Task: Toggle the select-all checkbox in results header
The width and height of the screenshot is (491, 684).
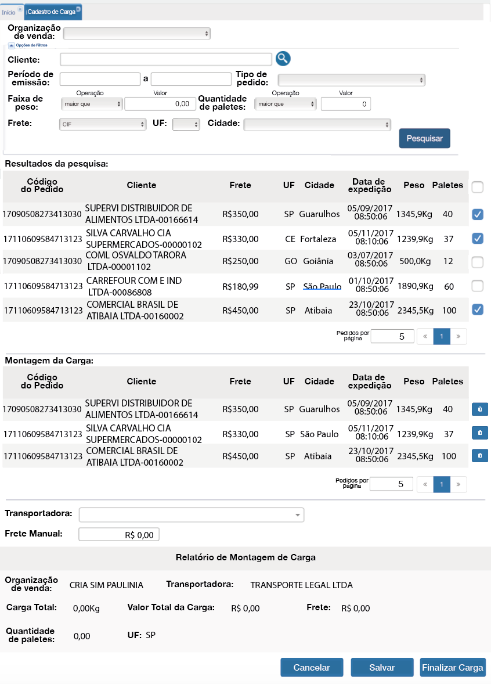Action: [478, 187]
